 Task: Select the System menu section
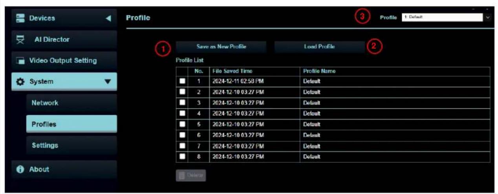[x=64, y=82]
